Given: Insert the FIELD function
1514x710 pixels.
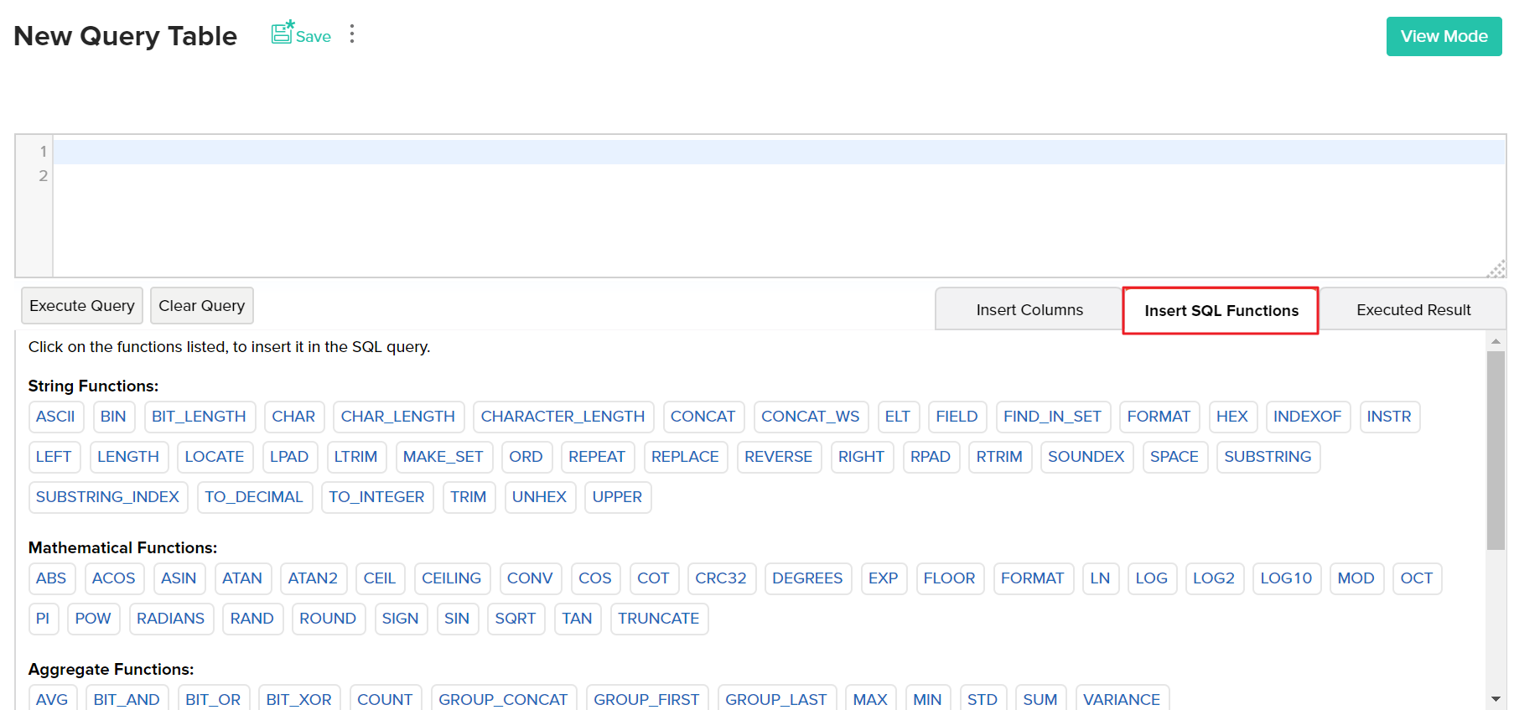Looking at the screenshot, I should coord(957,417).
